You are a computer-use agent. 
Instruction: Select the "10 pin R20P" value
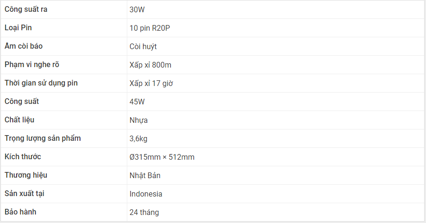coord(150,28)
